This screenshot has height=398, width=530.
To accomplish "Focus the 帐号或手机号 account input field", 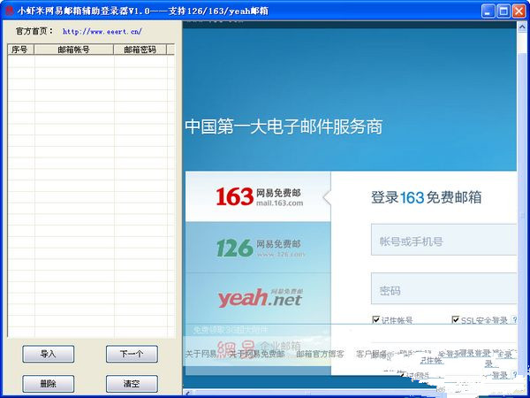I will [x=443, y=240].
